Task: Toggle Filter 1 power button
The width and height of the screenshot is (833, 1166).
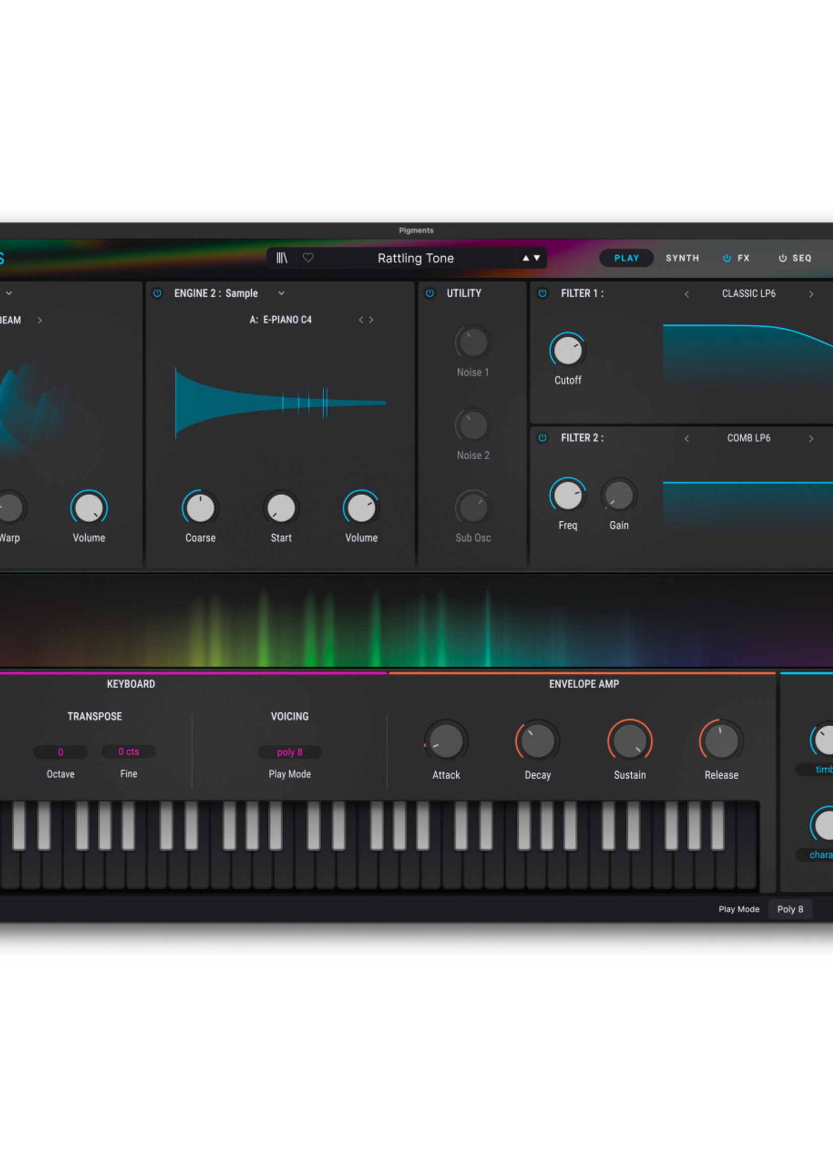Action: point(542,293)
